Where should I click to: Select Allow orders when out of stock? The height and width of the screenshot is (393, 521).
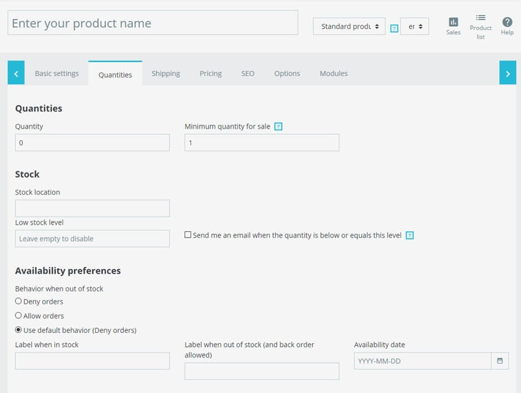[19, 315]
